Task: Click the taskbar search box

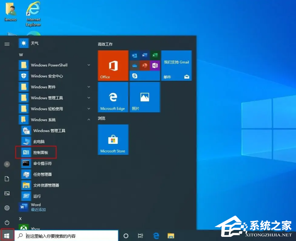Action: click(67, 236)
